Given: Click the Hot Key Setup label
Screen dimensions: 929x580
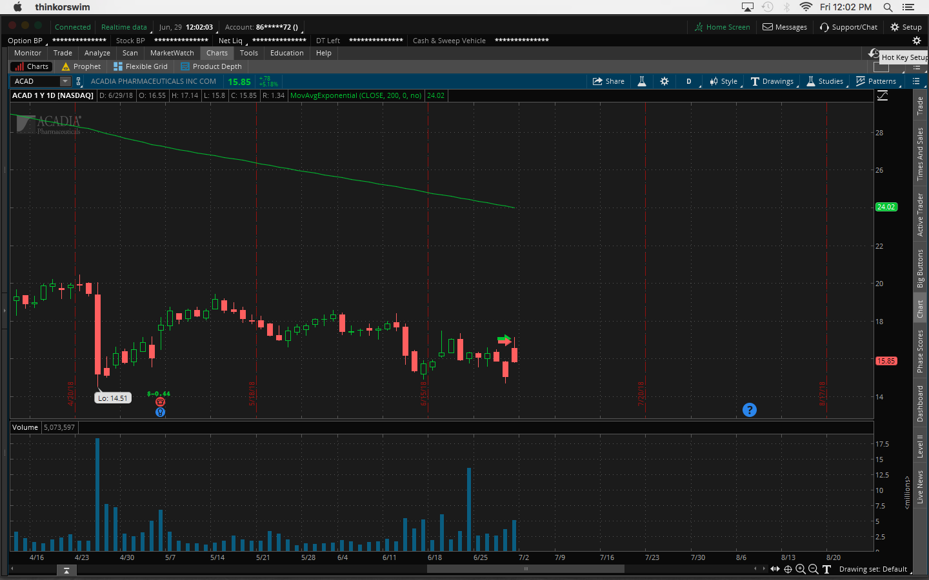Looking at the screenshot, I should 904,57.
